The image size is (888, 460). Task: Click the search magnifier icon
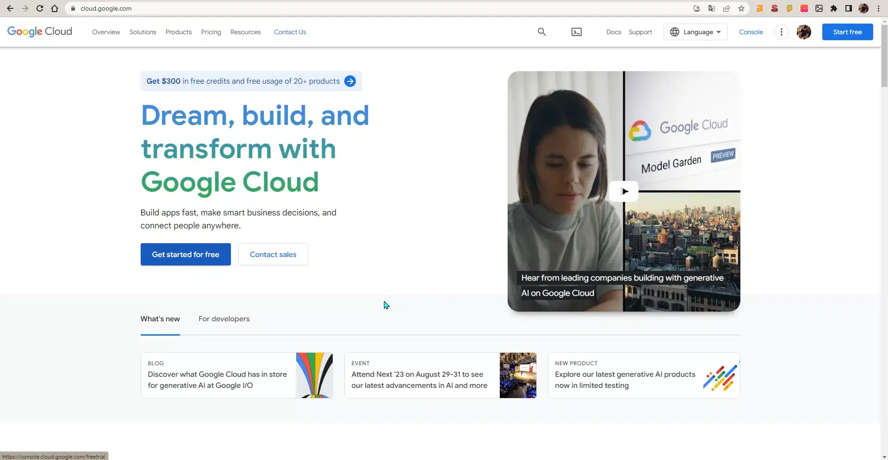(x=541, y=32)
